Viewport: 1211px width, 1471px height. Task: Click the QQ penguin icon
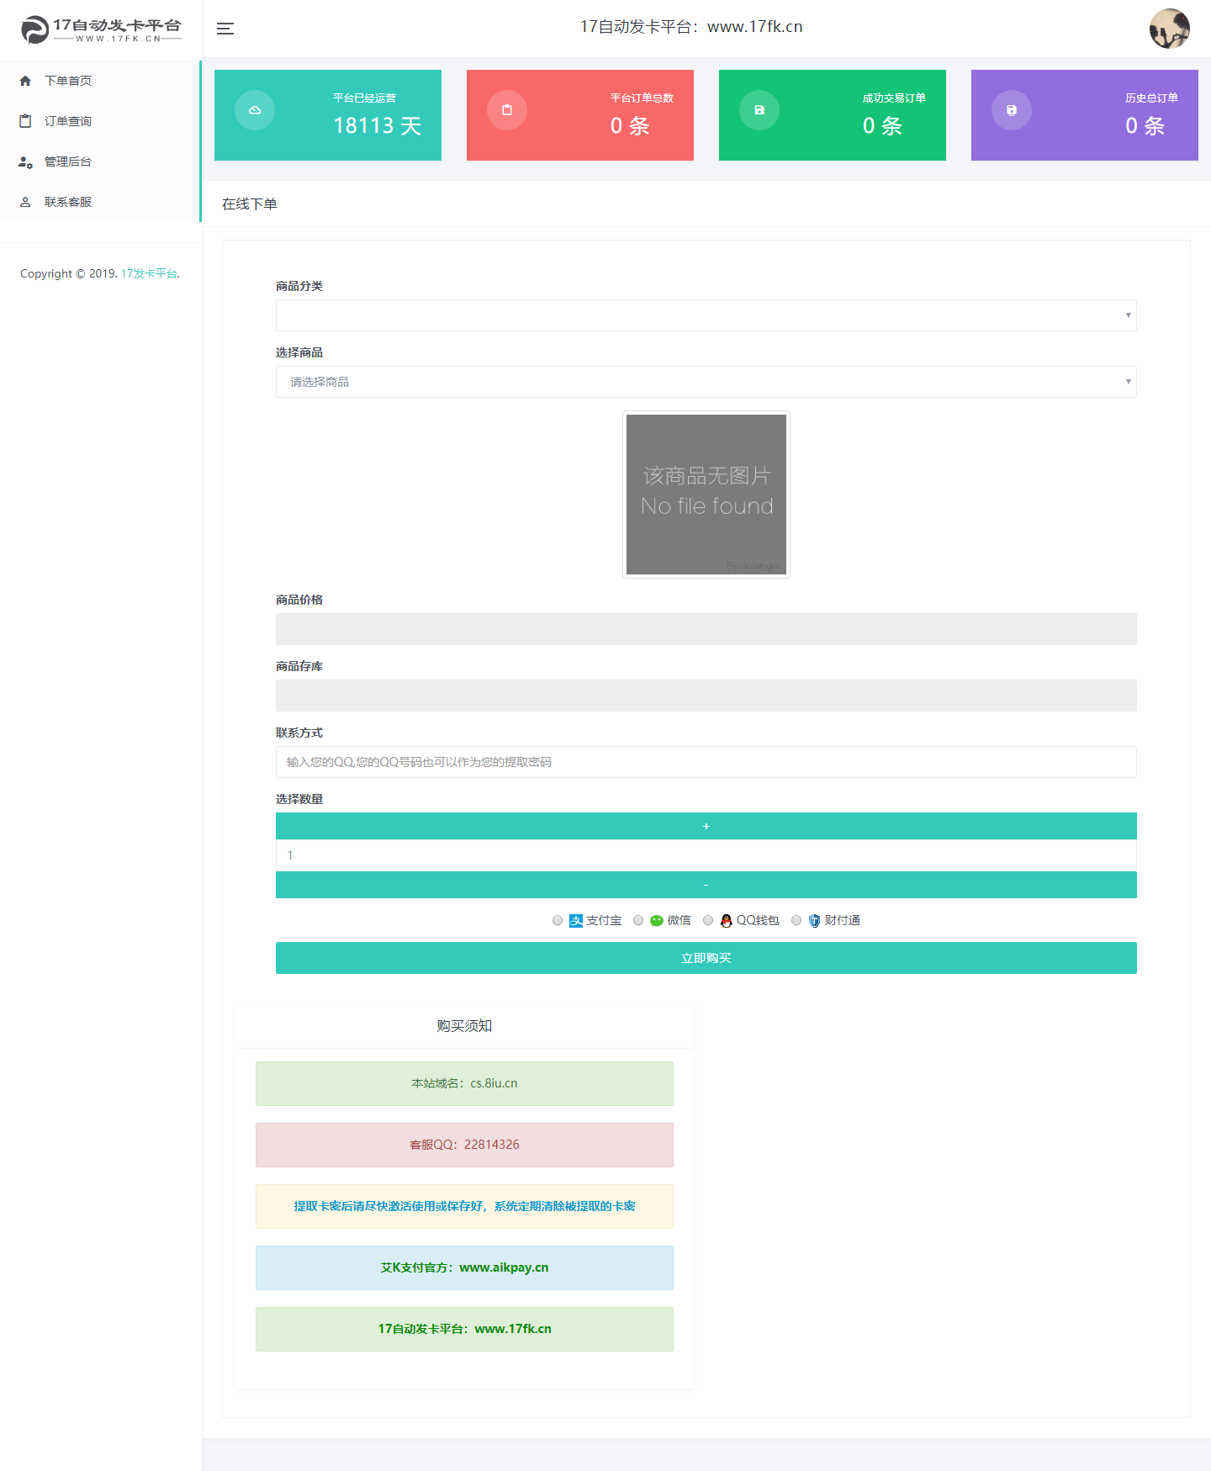[727, 921]
